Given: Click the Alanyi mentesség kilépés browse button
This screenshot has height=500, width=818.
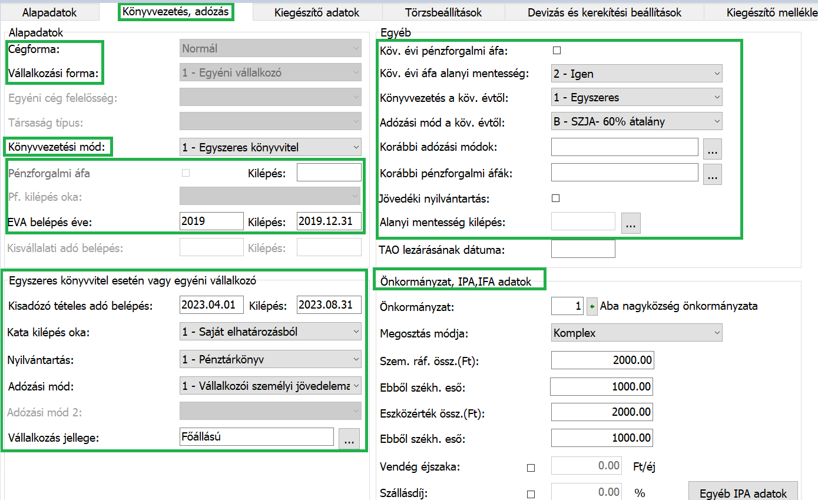Looking at the screenshot, I should tap(631, 224).
